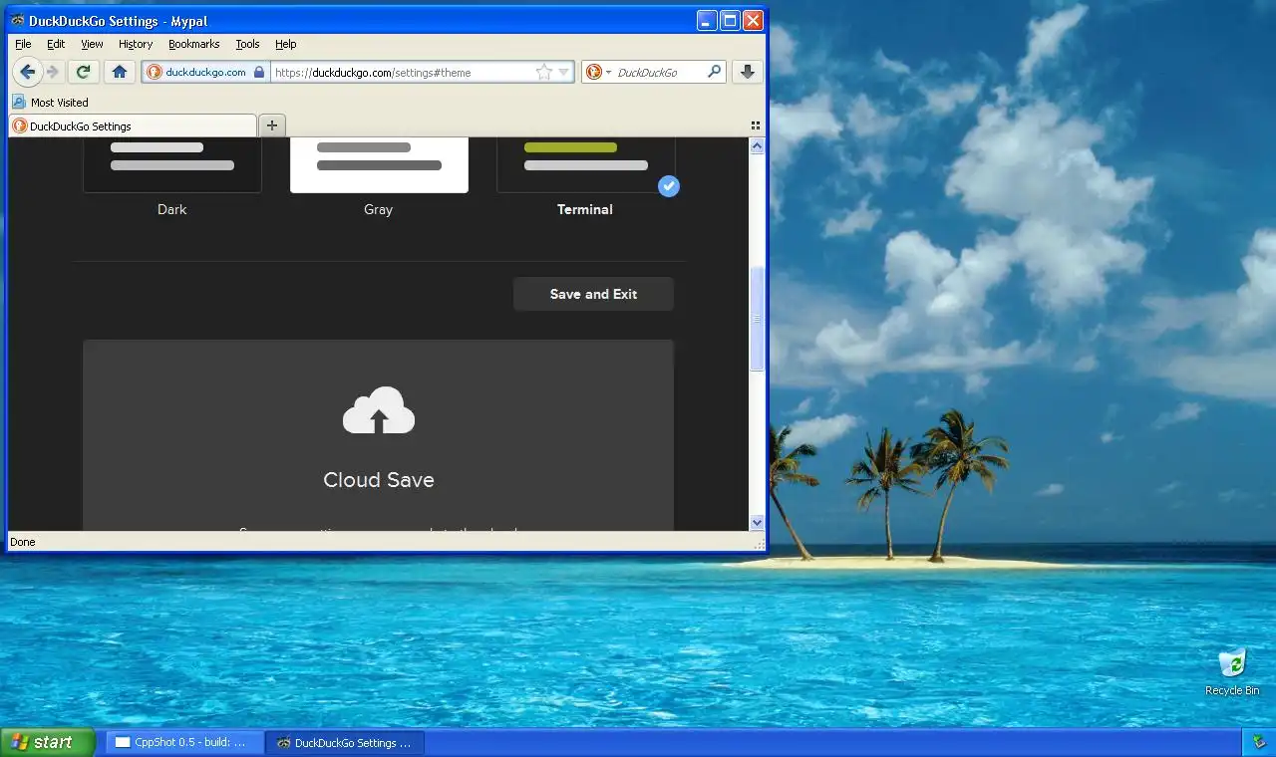Click Save and Exit button
This screenshot has height=757, width=1276.
593,294
